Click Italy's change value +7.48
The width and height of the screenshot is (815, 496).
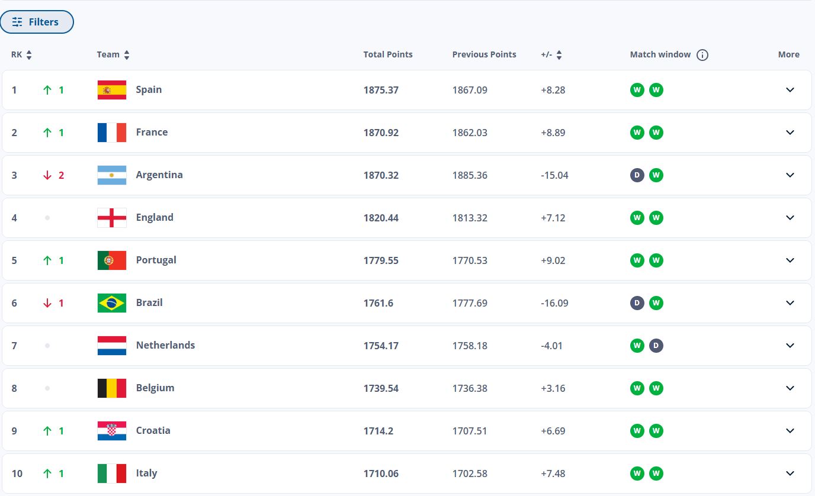[x=553, y=474]
